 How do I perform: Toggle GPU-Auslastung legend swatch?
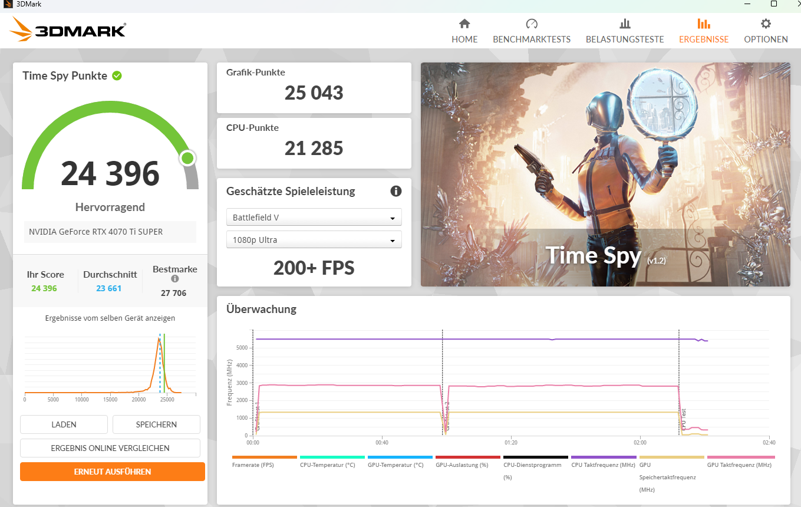[x=468, y=457]
